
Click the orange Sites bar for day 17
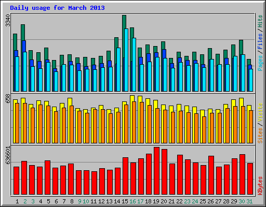pyautogui.click(x=142, y=123)
